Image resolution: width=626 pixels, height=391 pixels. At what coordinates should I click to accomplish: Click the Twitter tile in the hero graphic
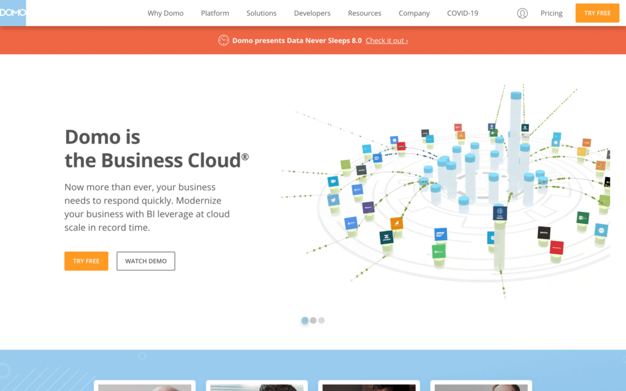pos(333,200)
